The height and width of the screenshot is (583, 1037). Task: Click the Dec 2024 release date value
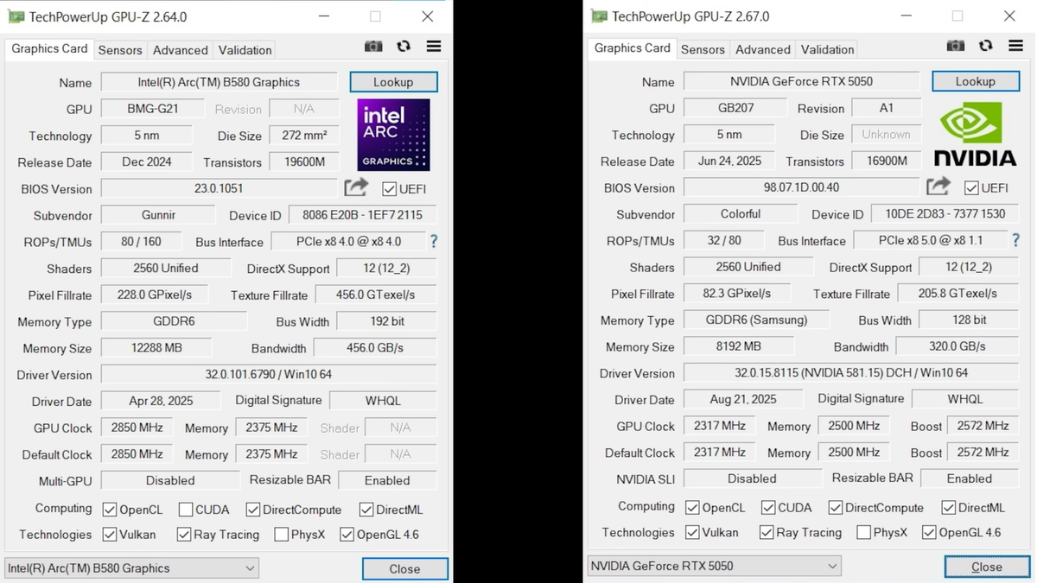147,162
